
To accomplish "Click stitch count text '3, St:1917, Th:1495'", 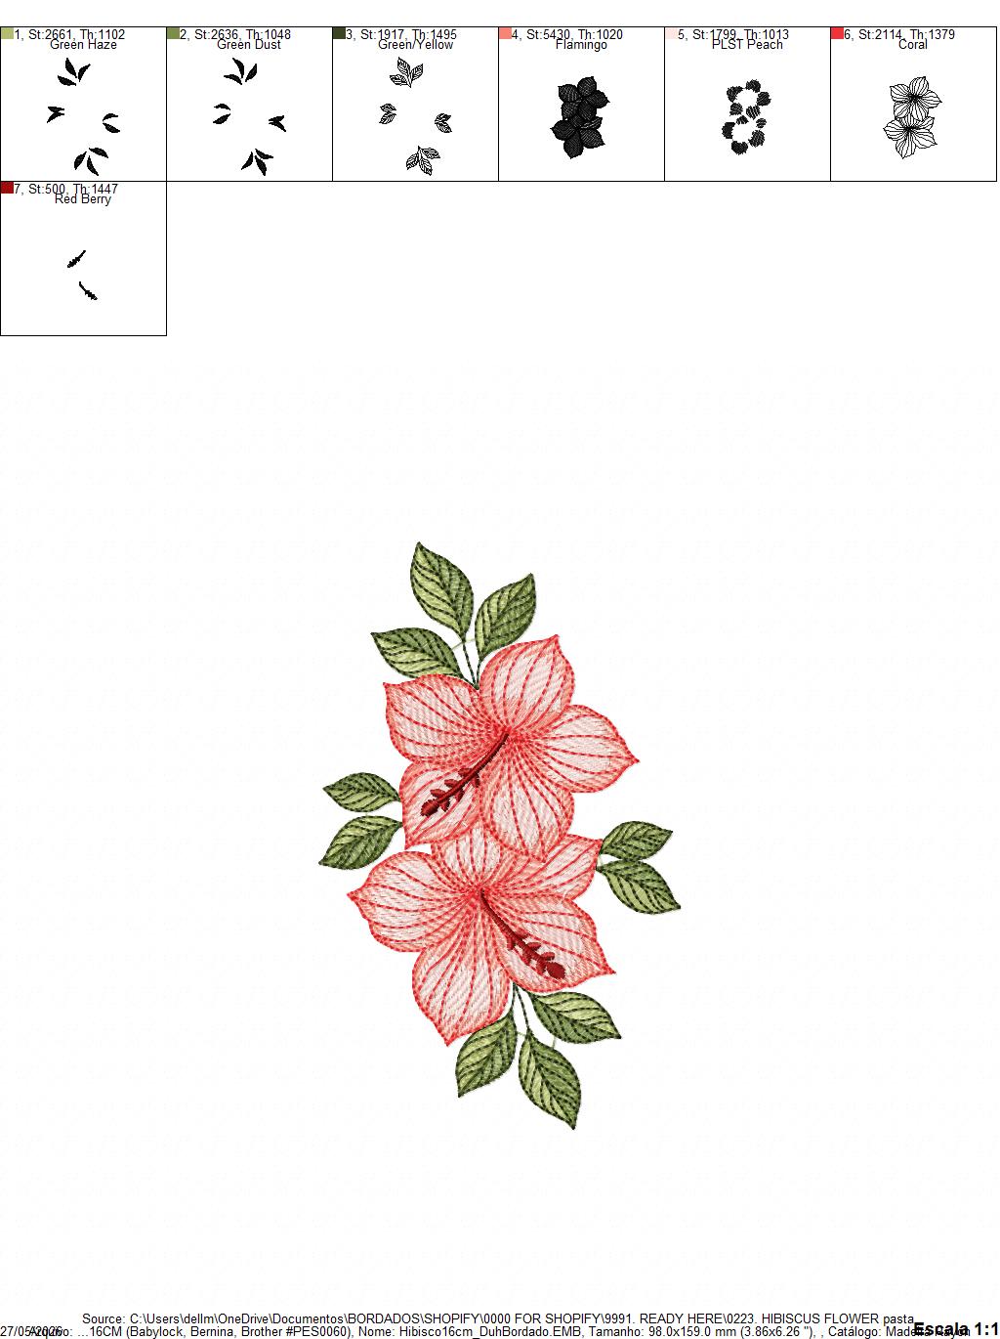I will pyautogui.click(x=401, y=34).
